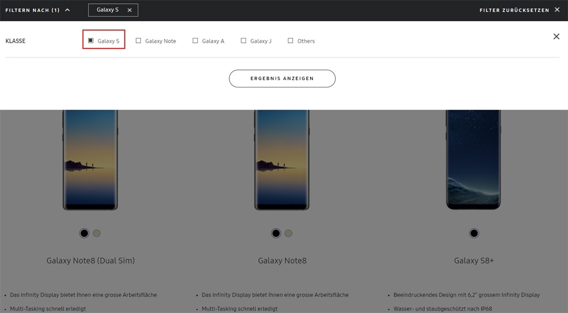568x313 pixels.
Task: Click Filter Zurücksetzen to reset filters
Action: coord(520,10)
